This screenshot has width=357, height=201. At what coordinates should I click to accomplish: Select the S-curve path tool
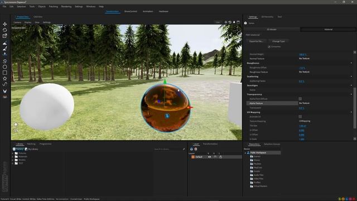click(x=4, y=61)
